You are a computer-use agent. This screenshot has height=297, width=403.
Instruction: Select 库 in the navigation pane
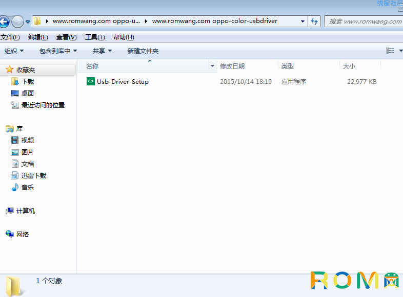(x=19, y=129)
